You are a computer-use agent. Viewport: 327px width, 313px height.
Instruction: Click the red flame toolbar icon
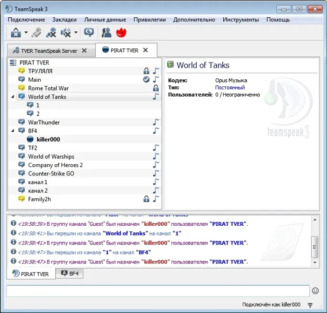pos(121,33)
